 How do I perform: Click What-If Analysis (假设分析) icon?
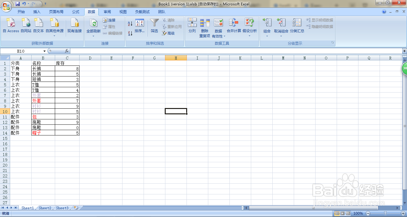pos(249,23)
